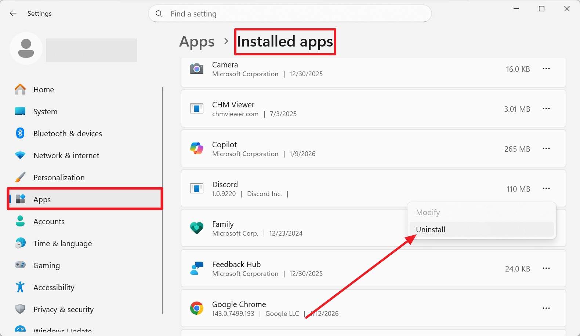Click the Copilot app name

click(x=224, y=144)
